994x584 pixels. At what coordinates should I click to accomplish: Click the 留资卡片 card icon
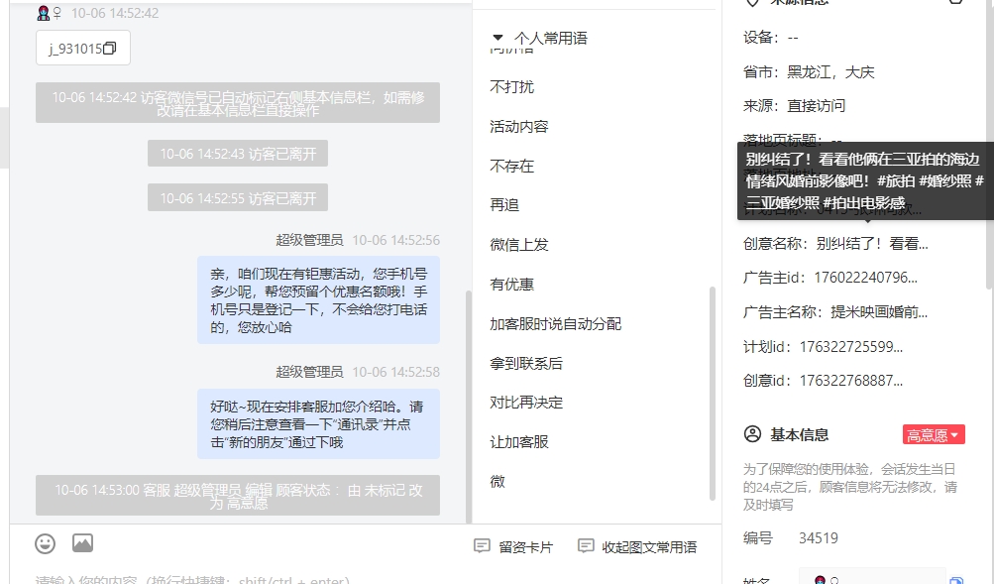pos(482,546)
